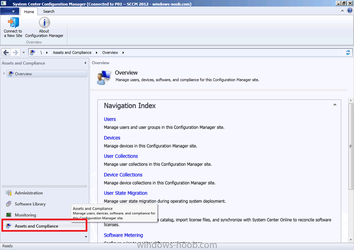Collapse the Navigation Index section

coord(335,105)
